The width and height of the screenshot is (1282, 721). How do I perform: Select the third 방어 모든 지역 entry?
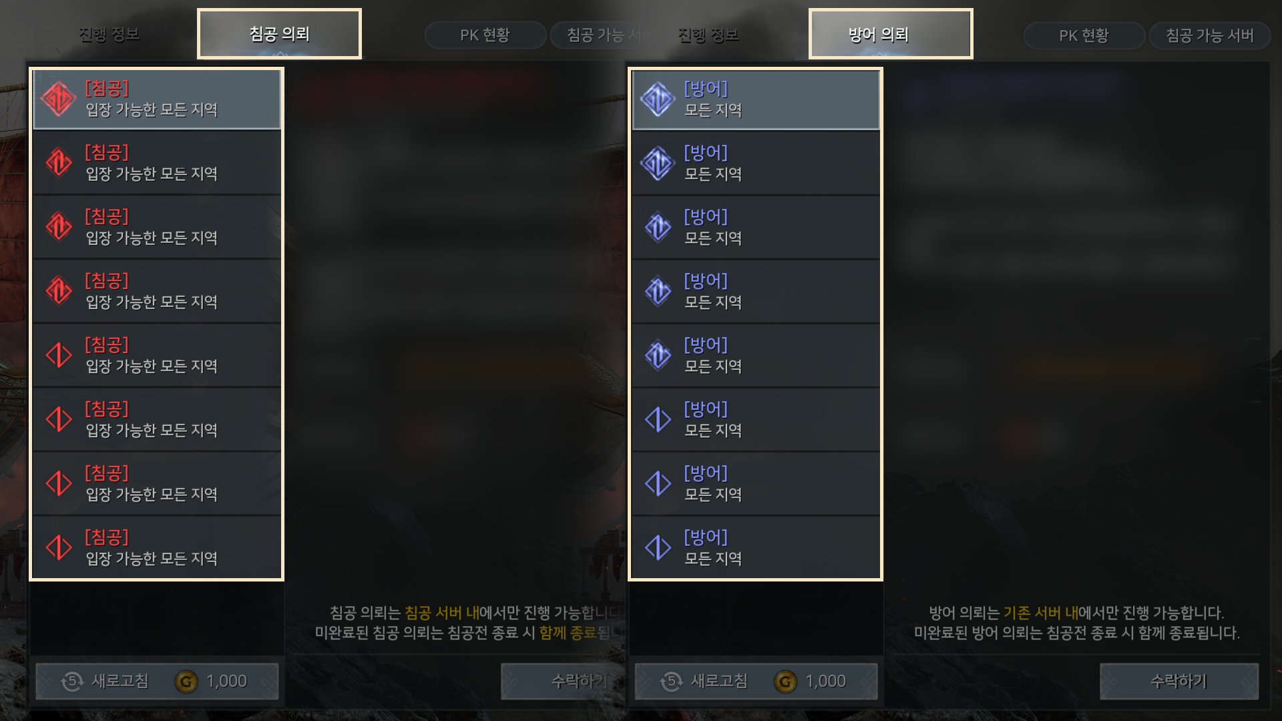pyautogui.click(x=756, y=227)
